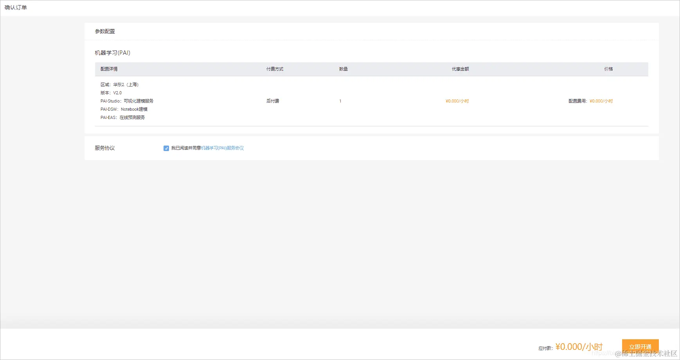
Task: Click the 配置详情 column header
Action: point(109,69)
